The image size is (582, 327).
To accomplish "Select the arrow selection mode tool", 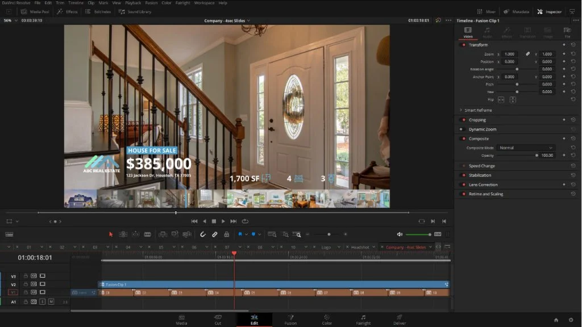I will point(111,234).
